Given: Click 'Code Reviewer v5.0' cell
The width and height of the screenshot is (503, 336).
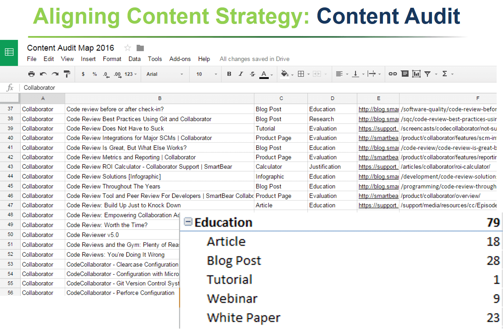Looking at the screenshot, I should pos(122,235).
